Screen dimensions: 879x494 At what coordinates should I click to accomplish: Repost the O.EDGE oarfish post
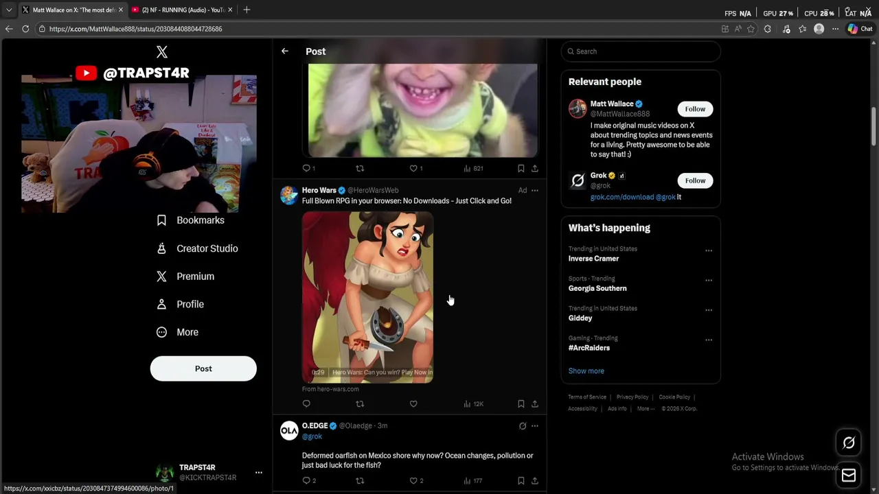(x=360, y=481)
